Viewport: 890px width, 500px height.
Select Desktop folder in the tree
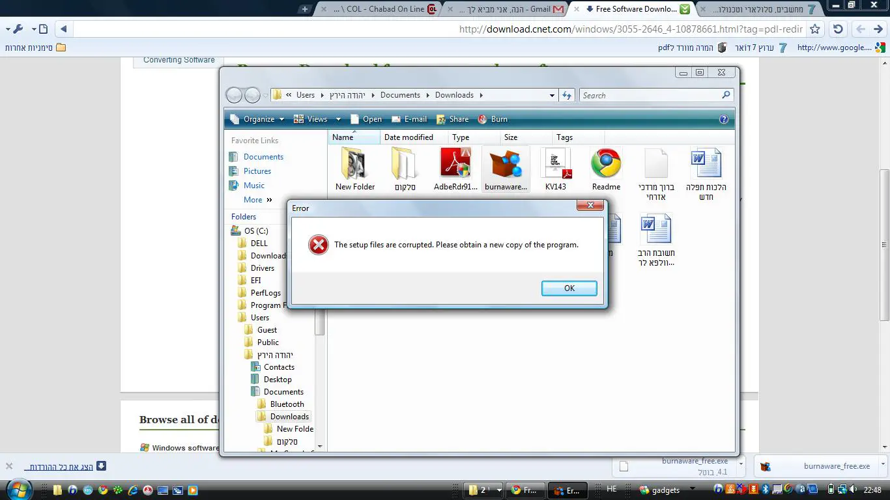278,380
